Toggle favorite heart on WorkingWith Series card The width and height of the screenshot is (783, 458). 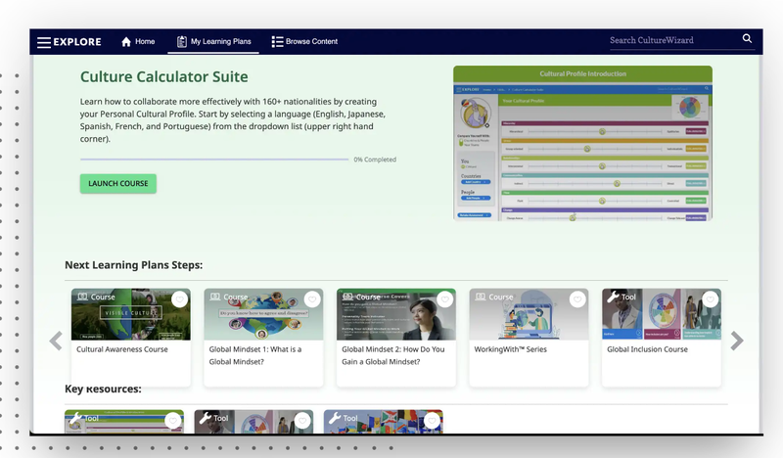click(x=577, y=299)
